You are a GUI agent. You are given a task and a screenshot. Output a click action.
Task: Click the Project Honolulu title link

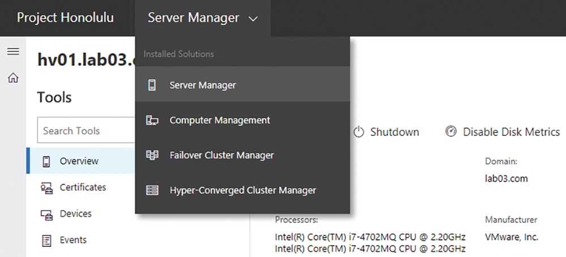click(65, 18)
